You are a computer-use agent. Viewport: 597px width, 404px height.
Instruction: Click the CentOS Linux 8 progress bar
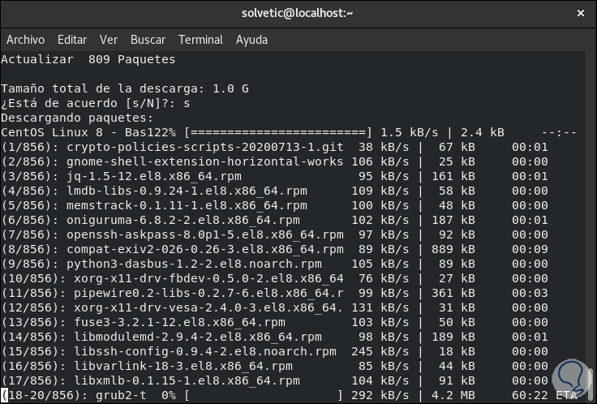(278, 132)
